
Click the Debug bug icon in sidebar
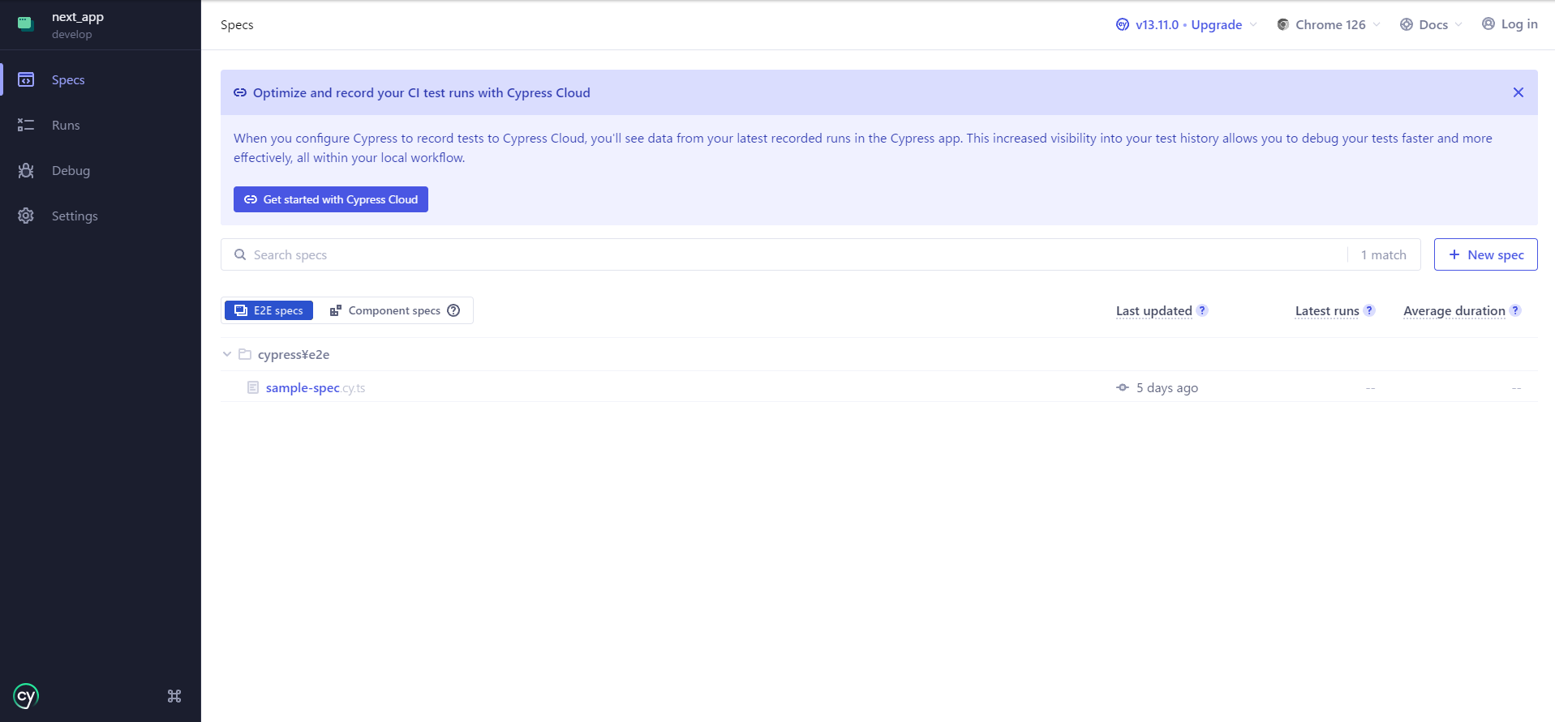click(x=26, y=170)
